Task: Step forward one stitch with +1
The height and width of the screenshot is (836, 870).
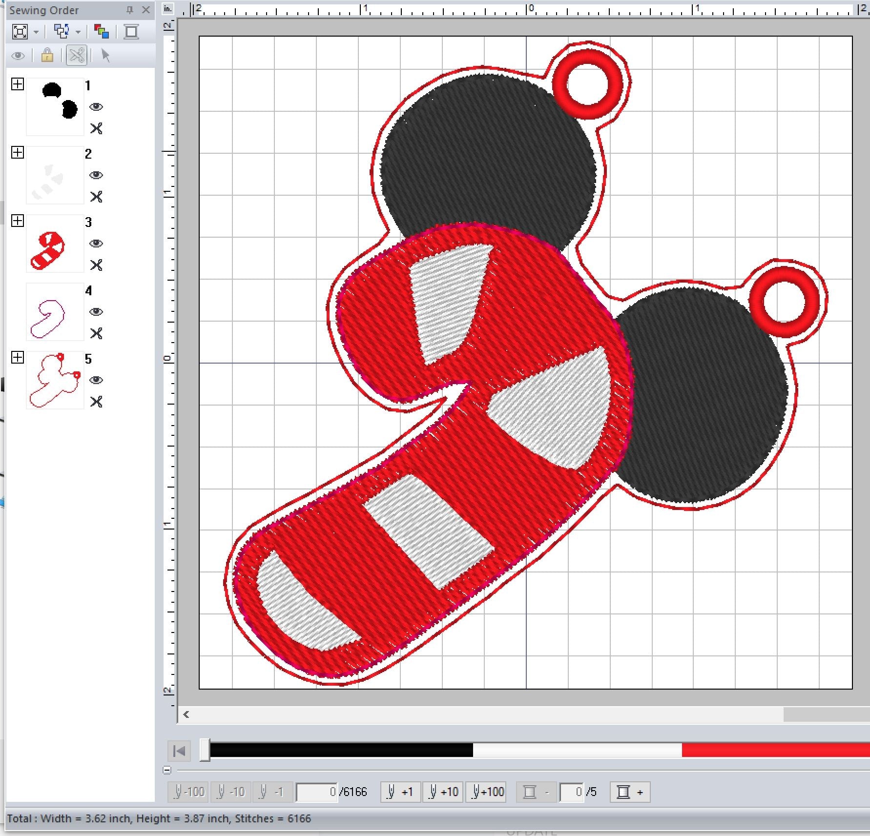Action: coord(400,792)
